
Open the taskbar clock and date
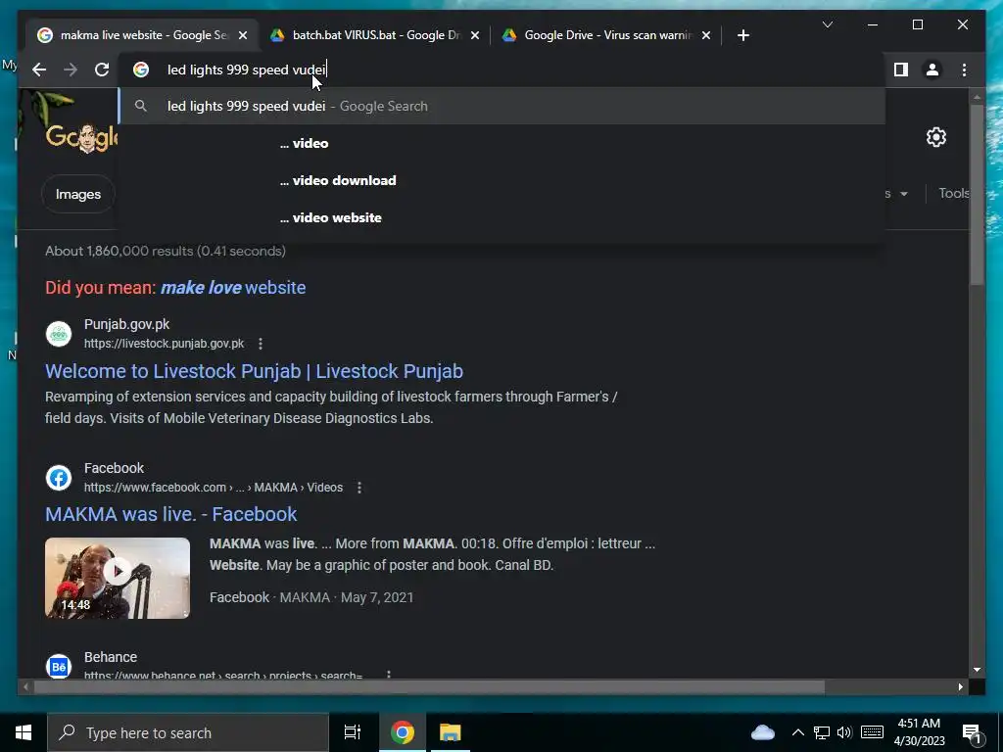pyautogui.click(x=919, y=732)
